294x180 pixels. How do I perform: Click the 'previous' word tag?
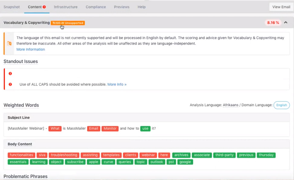pos(246,155)
